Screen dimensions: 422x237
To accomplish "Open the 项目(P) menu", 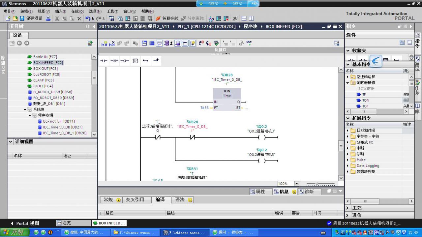I will [10, 11].
